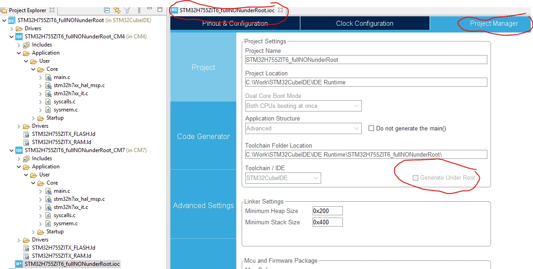Click the Minimum Heap Size field
The width and height of the screenshot is (533, 269).
click(x=327, y=211)
